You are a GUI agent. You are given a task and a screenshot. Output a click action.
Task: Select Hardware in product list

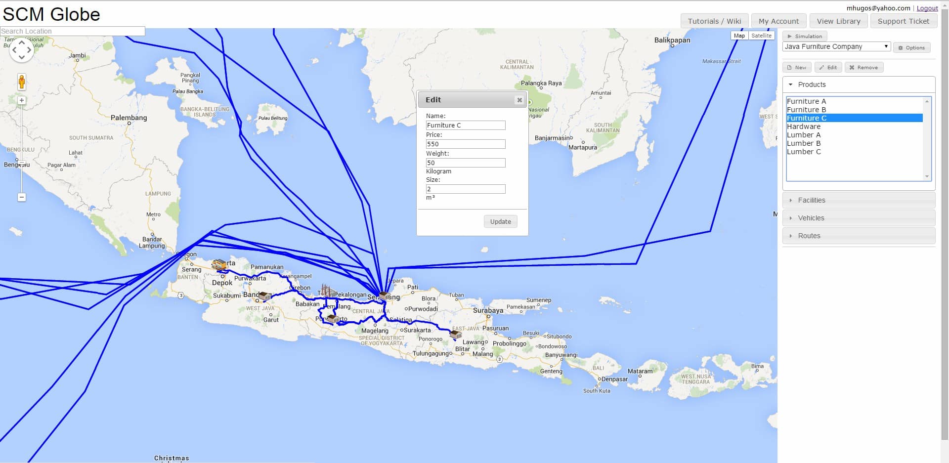(x=855, y=126)
